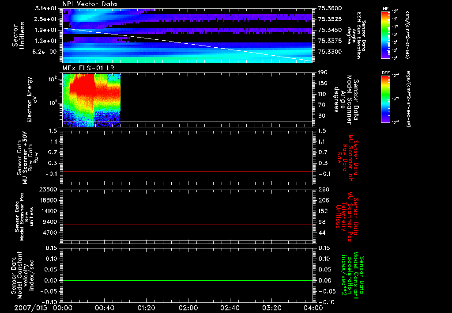The image size is (452, 313).
Task: Click the white diagonal sun elevation line
Action: pos(187,45)
